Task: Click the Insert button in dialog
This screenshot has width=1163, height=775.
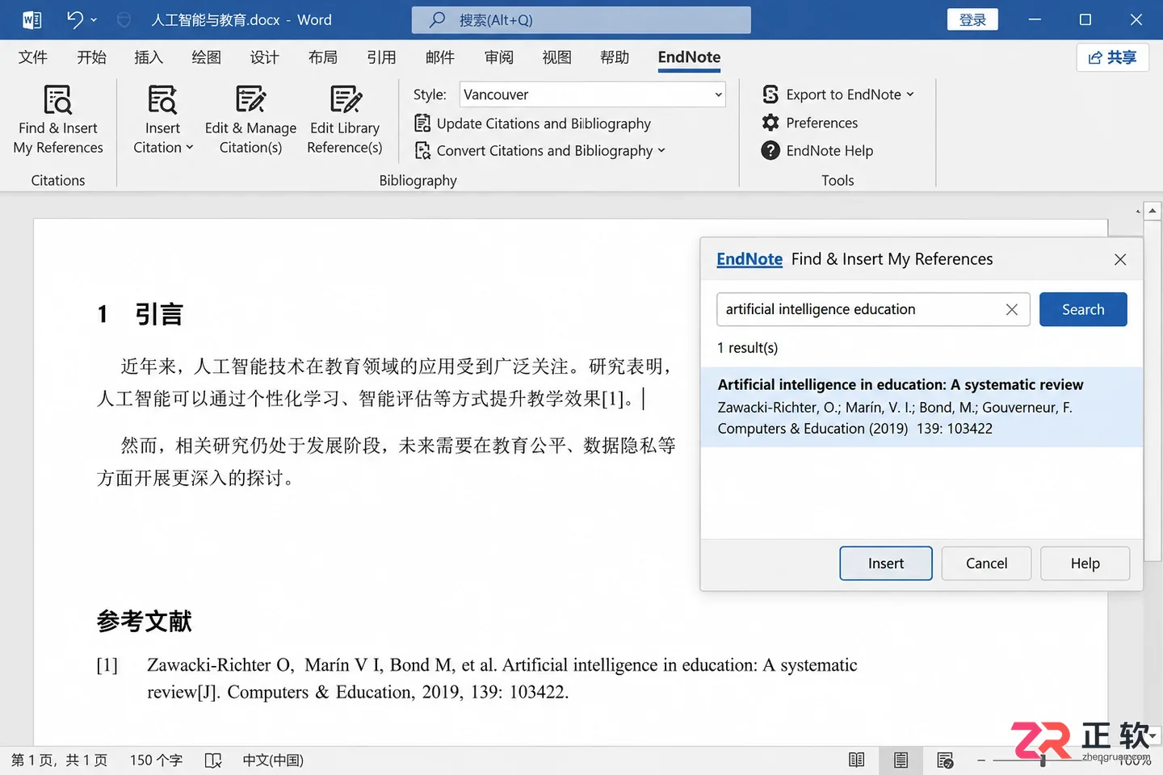Action: 886,563
